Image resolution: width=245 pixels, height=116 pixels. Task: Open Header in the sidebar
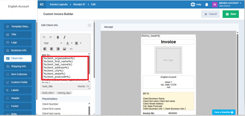pos(18,98)
